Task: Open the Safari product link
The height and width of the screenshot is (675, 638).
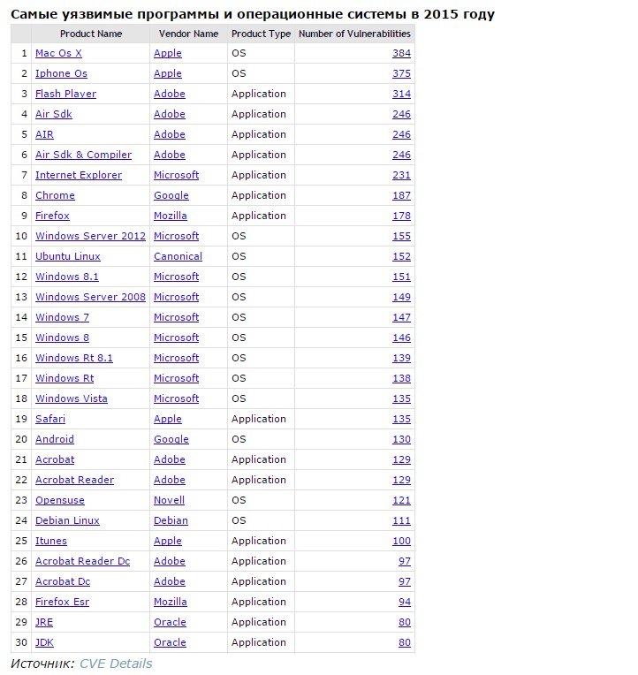Action: pos(50,419)
